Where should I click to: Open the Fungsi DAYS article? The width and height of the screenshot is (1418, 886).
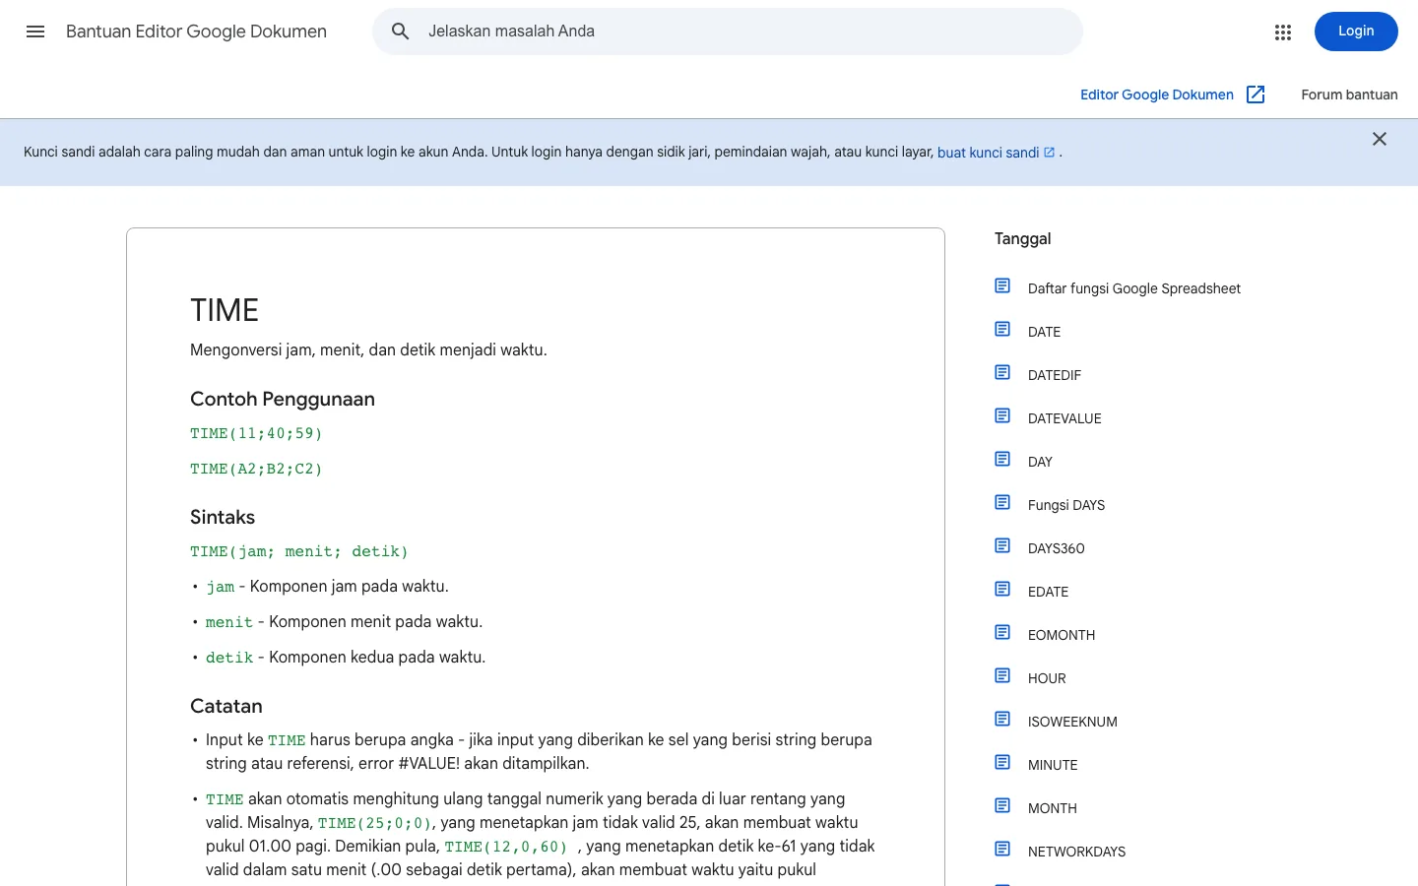1066,505
